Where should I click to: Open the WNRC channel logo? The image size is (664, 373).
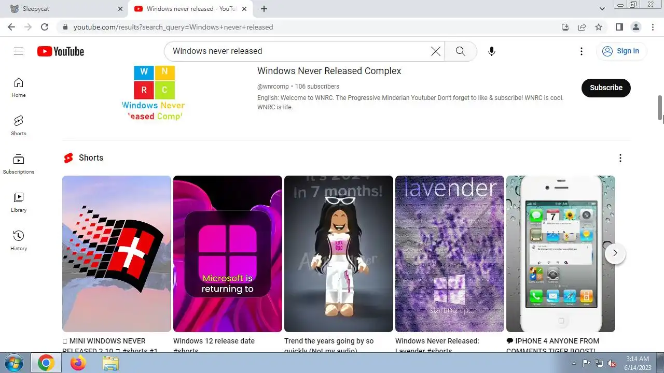tap(154, 93)
